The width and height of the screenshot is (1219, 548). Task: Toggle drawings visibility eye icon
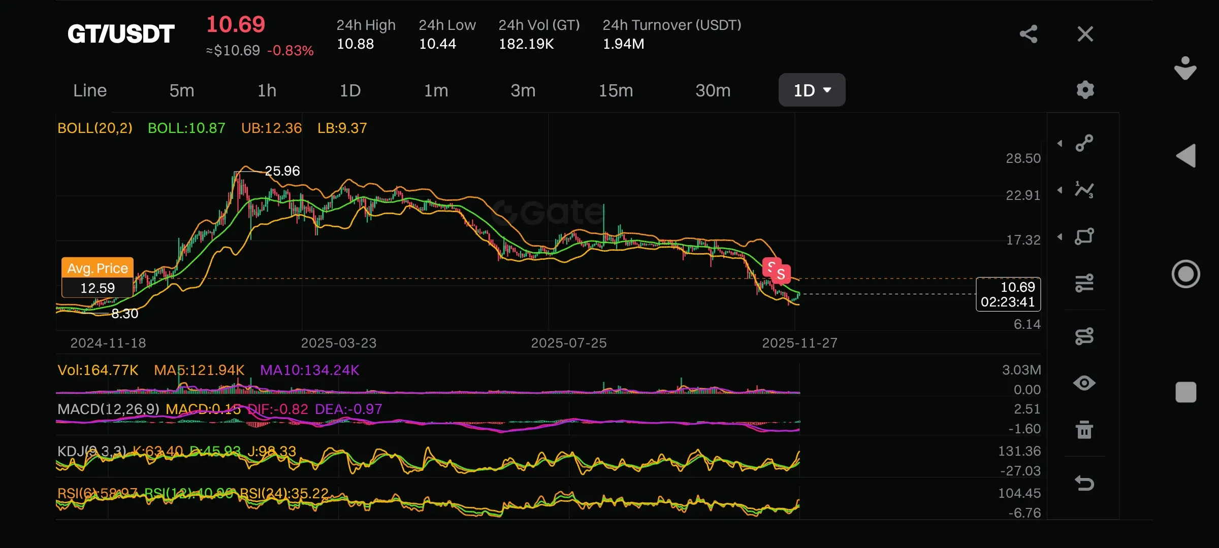pos(1084,383)
